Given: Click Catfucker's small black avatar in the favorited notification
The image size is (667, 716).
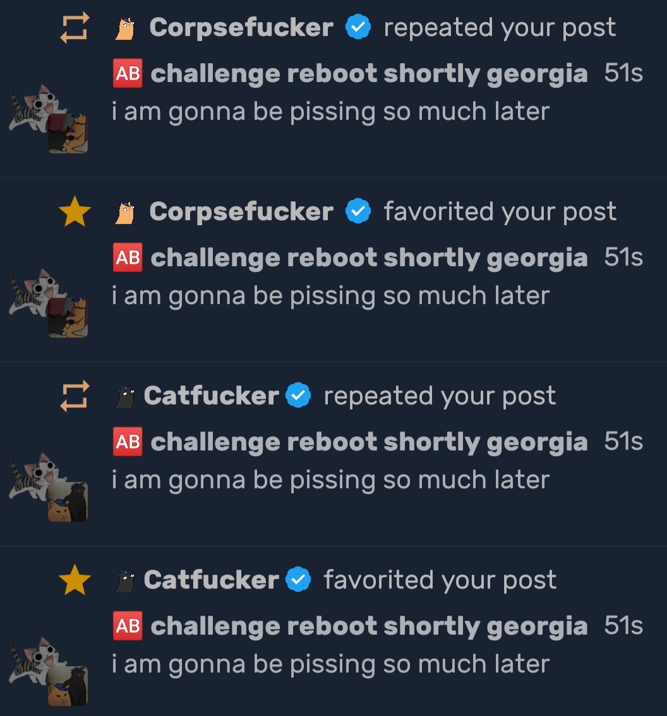Looking at the screenshot, I should coord(125,580).
